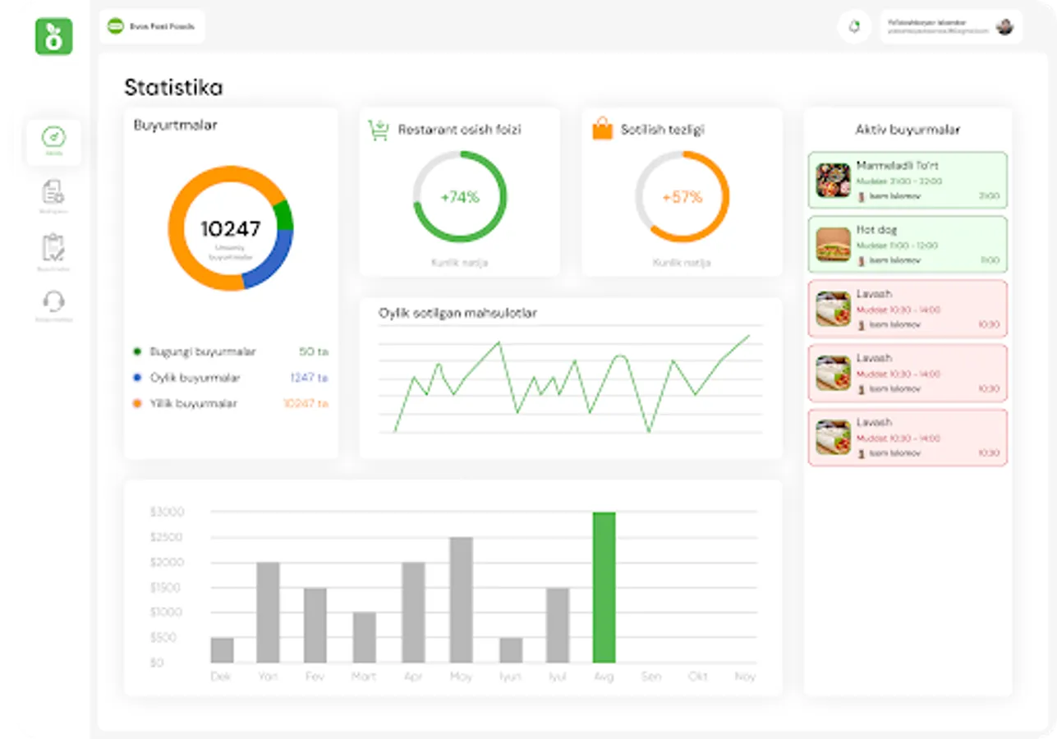Click the Oylik sotilgan mahsulotlar line chart

571,379
